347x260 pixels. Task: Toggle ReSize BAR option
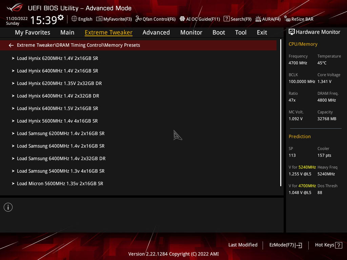click(x=299, y=19)
